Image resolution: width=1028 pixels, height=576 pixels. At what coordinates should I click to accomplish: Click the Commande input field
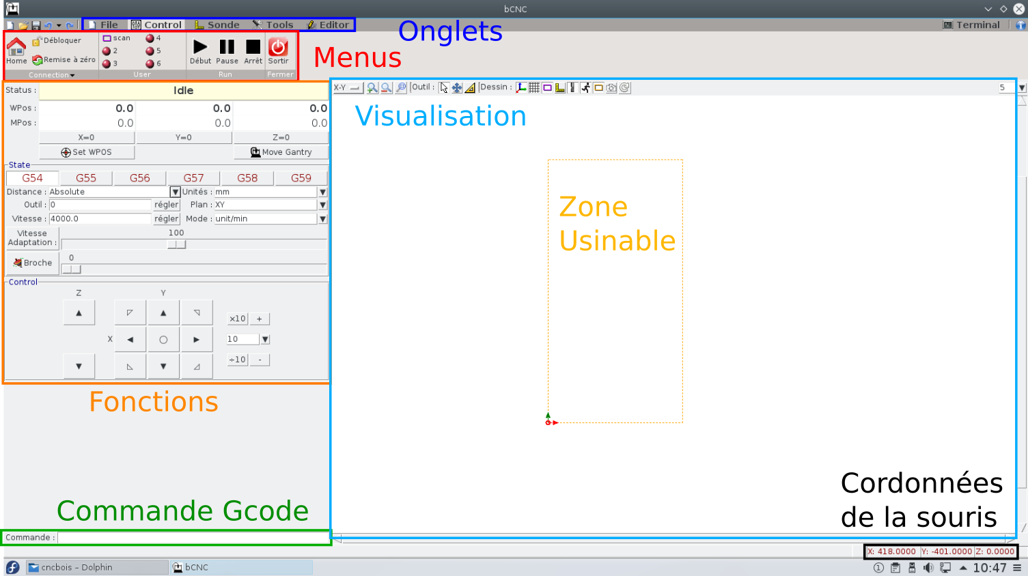(193, 538)
